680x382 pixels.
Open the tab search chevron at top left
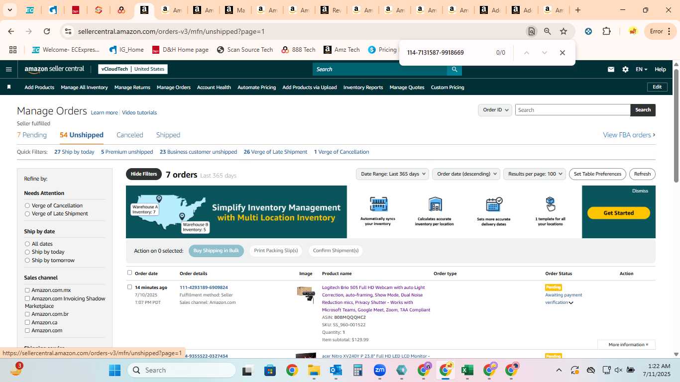9,10
